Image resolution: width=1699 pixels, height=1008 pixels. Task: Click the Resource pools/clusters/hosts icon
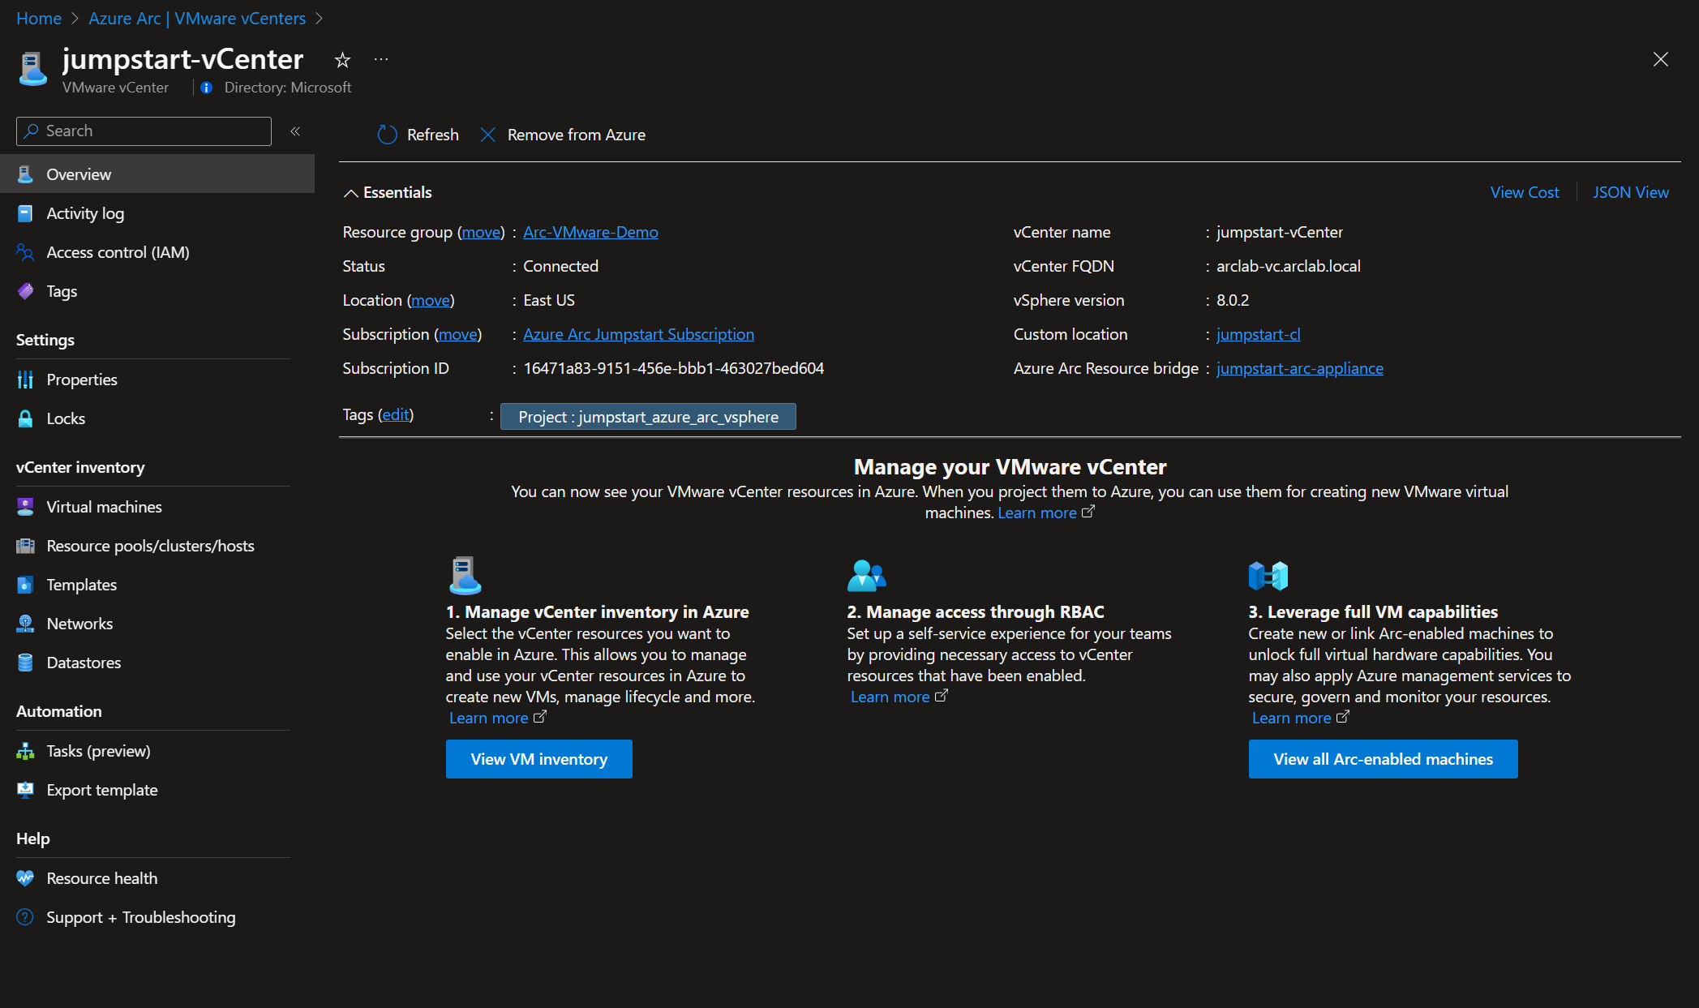tap(25, 546)
